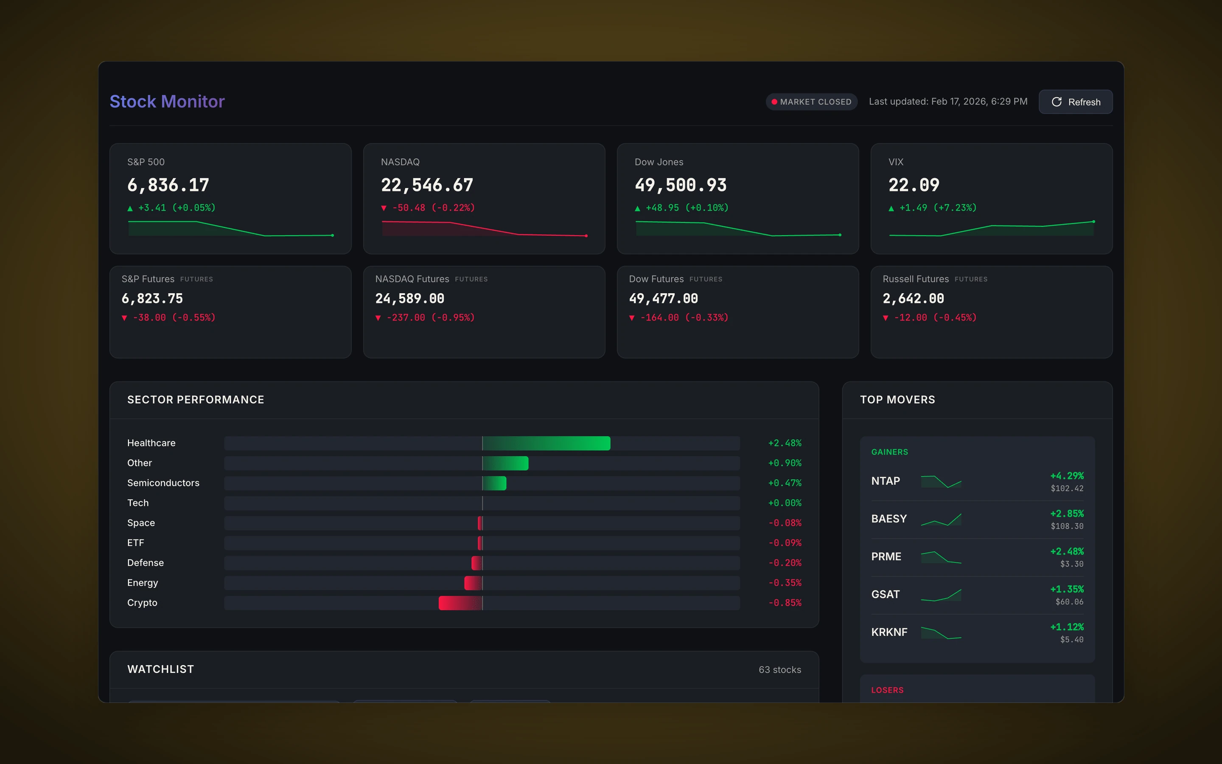Expand the TOP MOVERS panel header
The width and height of the screenshot is (1222, 764).
click(x=898, y=399)
